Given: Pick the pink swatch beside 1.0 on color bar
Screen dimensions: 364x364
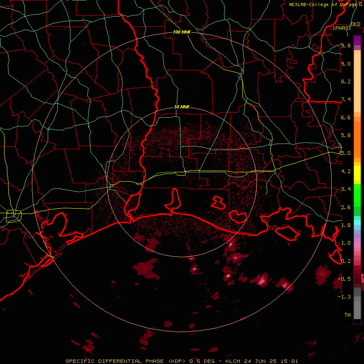Looking at the screenshot, I should click(x=357, y=245).
